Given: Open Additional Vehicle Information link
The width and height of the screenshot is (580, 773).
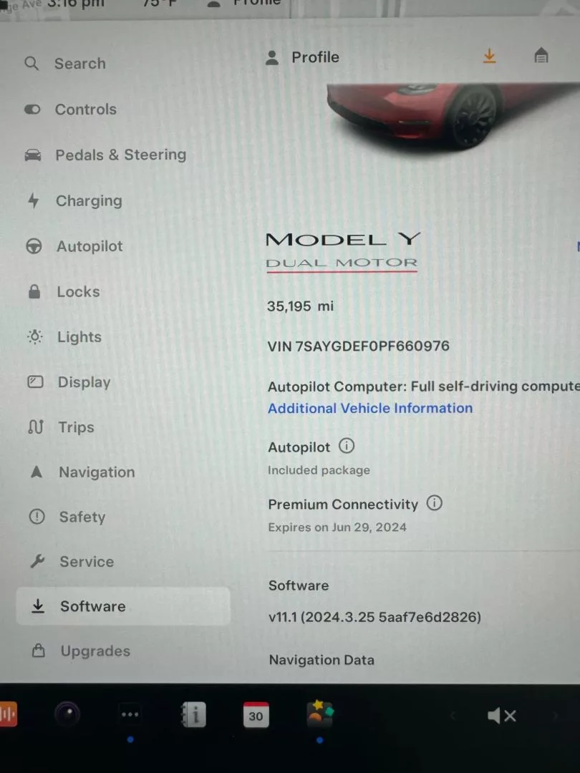Looking at the screenshot, I should 370,408.
